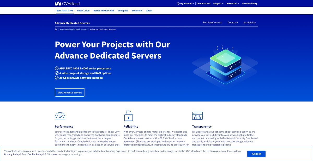
Task: Open the Privacy Policy link
Action: coord(12,154)
